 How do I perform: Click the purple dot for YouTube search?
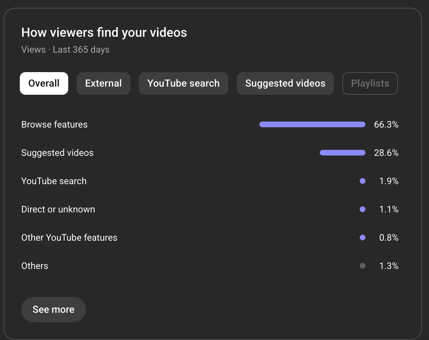tap(362, 181)
